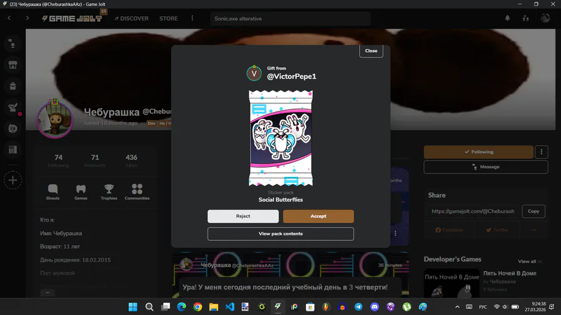Open Чебурашка profile avatar
The image size is (561, 315).
click(55, 120)
